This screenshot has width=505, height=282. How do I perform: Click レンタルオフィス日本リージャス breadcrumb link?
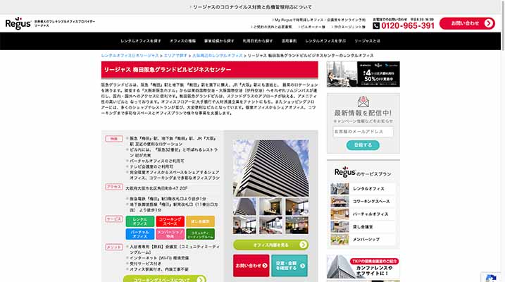pyautogui.click(x=130, y=56)
